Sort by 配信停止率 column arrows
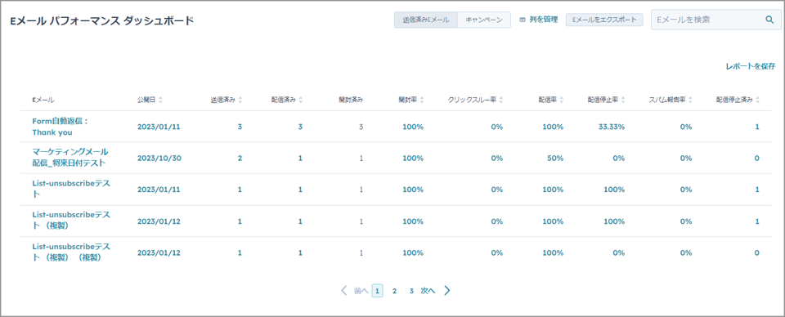Image resolution: width=785 pixels, height=317 pixels. (x=623, y=100)
